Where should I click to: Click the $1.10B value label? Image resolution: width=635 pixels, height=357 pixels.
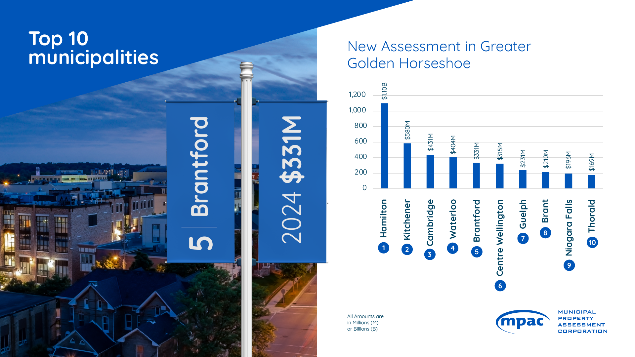pos(384,91)
